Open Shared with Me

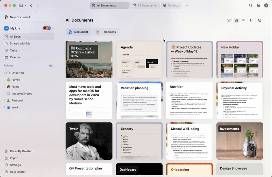29,43
